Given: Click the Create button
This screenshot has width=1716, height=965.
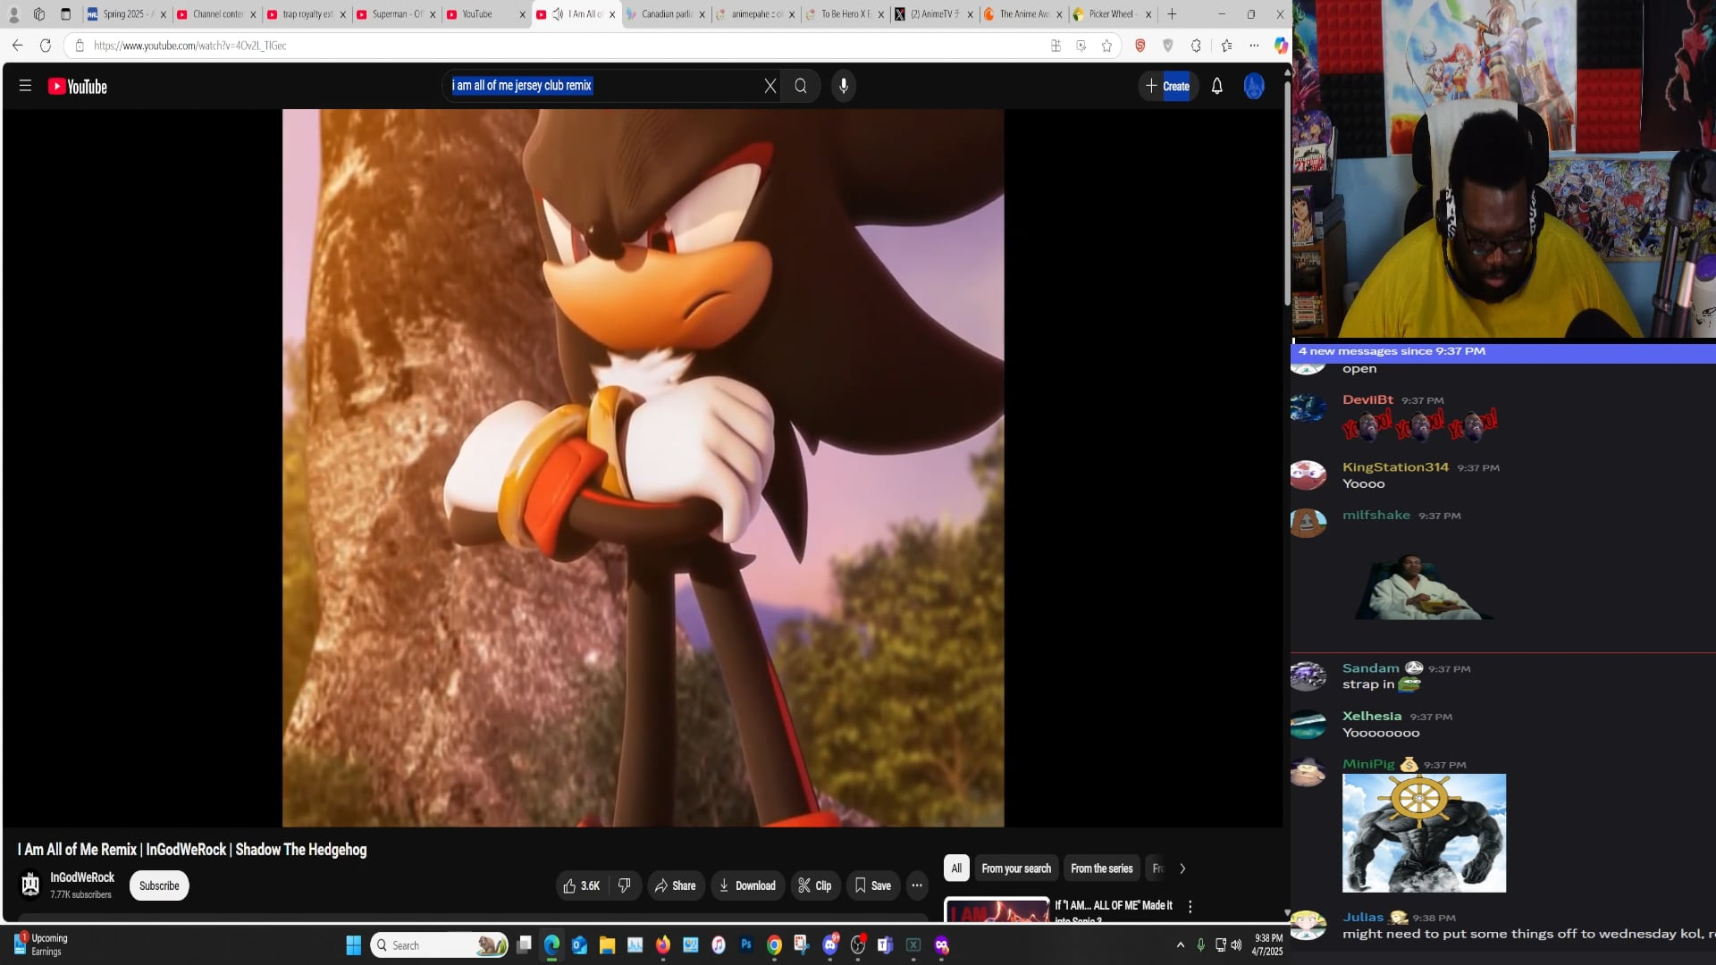Looking at the screenshot, I should pos(1168,86).
